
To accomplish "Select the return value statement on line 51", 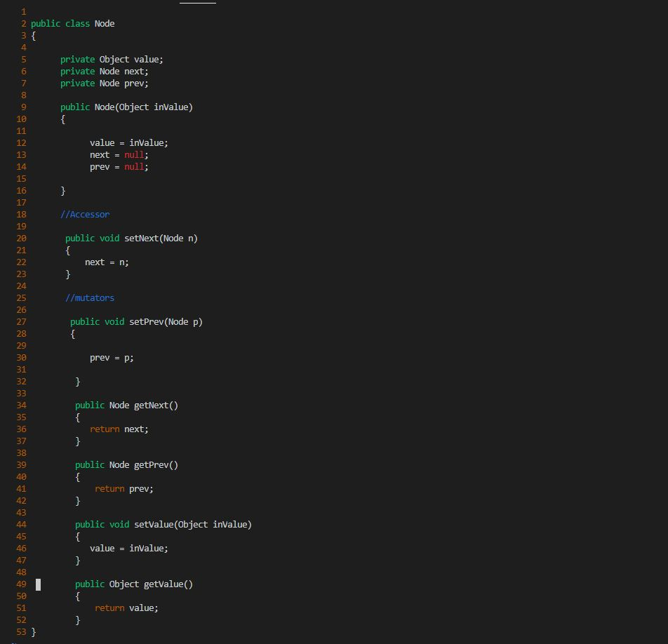I will click(x=127, y=608).
